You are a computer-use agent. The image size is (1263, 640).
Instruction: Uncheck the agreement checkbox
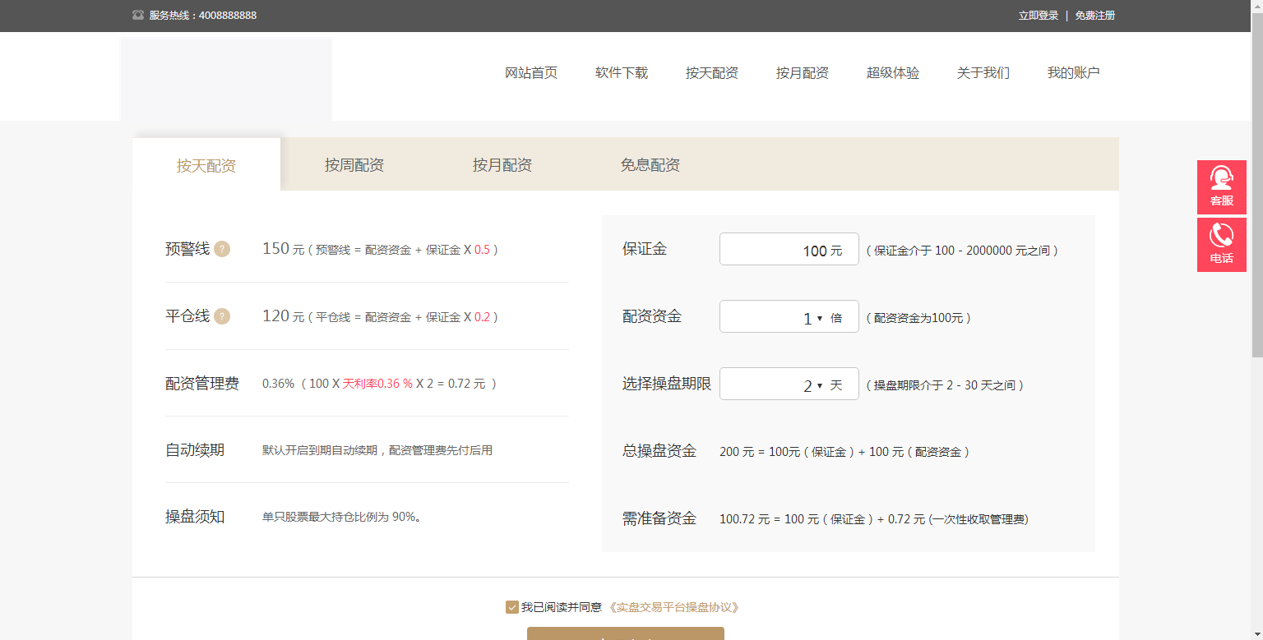pyautogui.click(x=511, y=607)
